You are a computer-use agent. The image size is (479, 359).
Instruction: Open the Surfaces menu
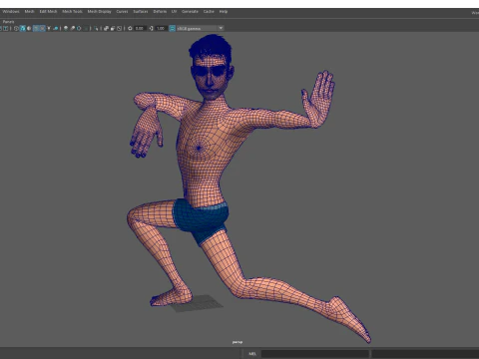[x=141, y=12]
